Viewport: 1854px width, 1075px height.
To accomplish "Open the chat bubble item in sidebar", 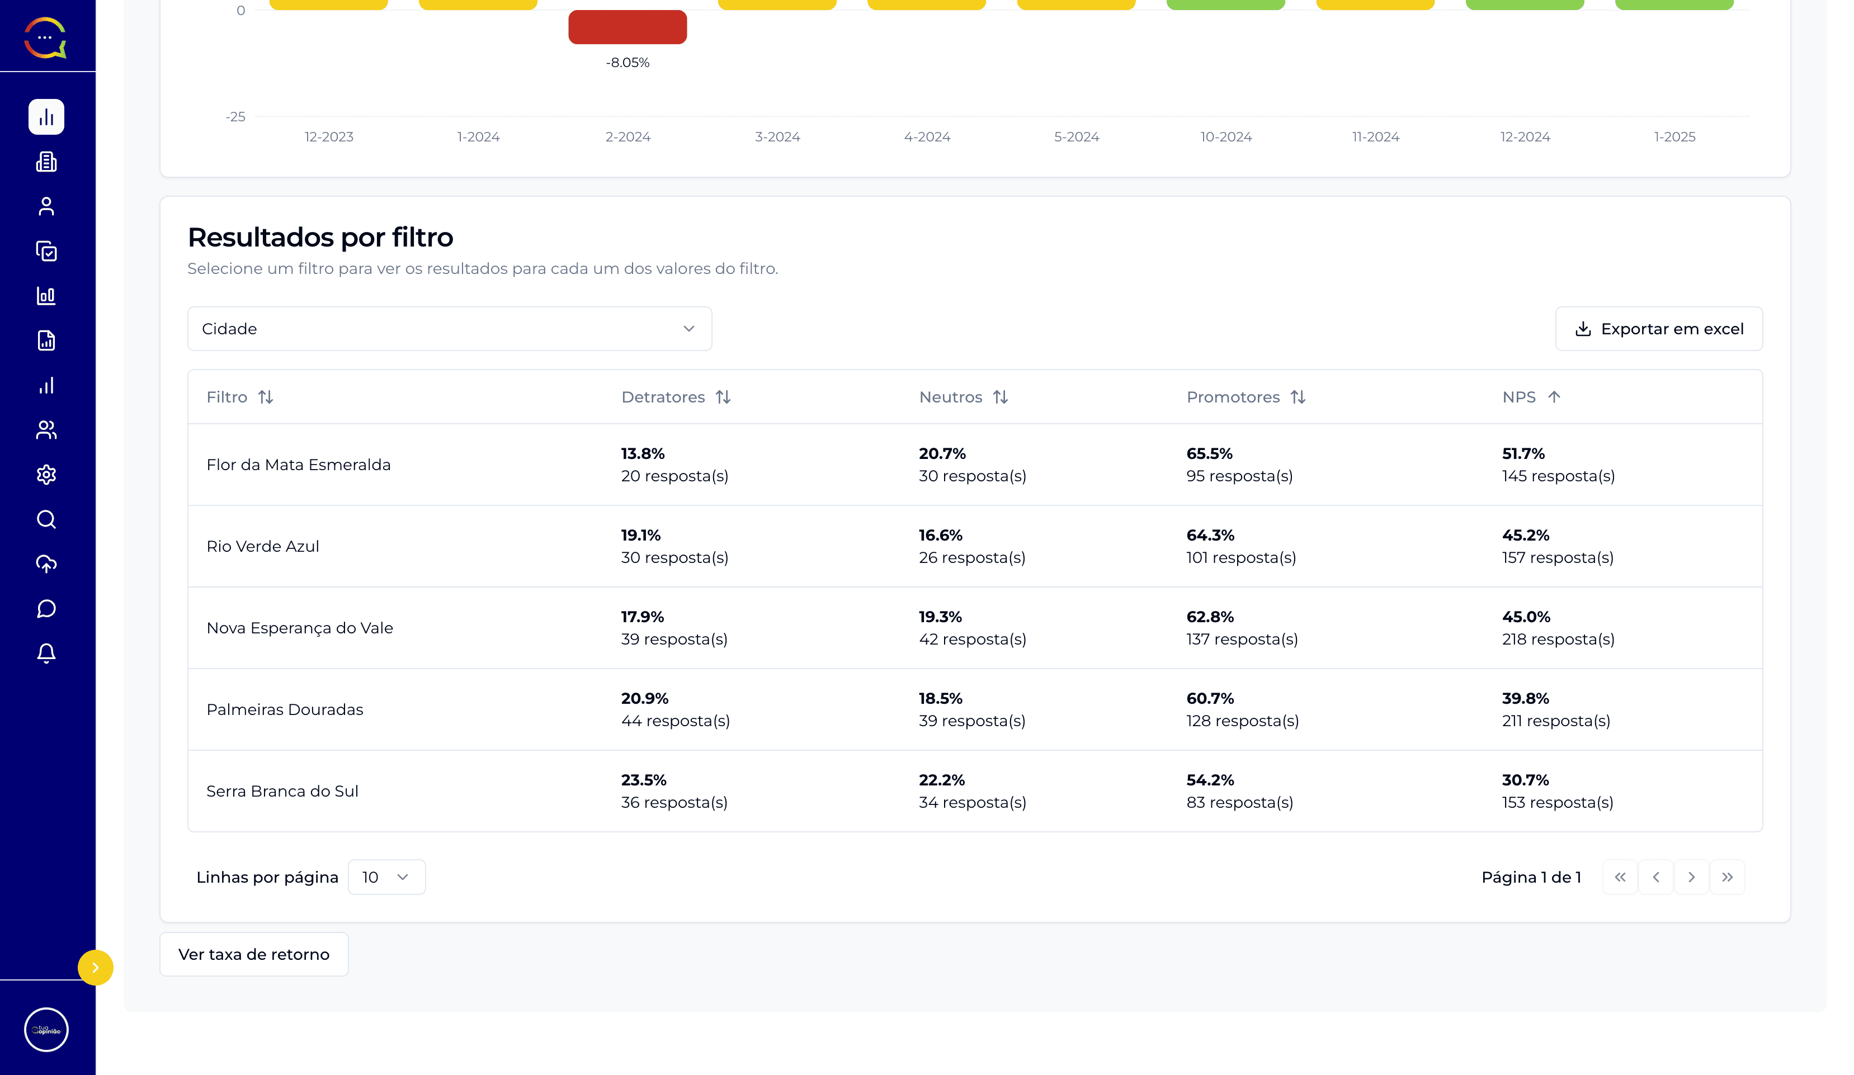I will tap(46, 608).
